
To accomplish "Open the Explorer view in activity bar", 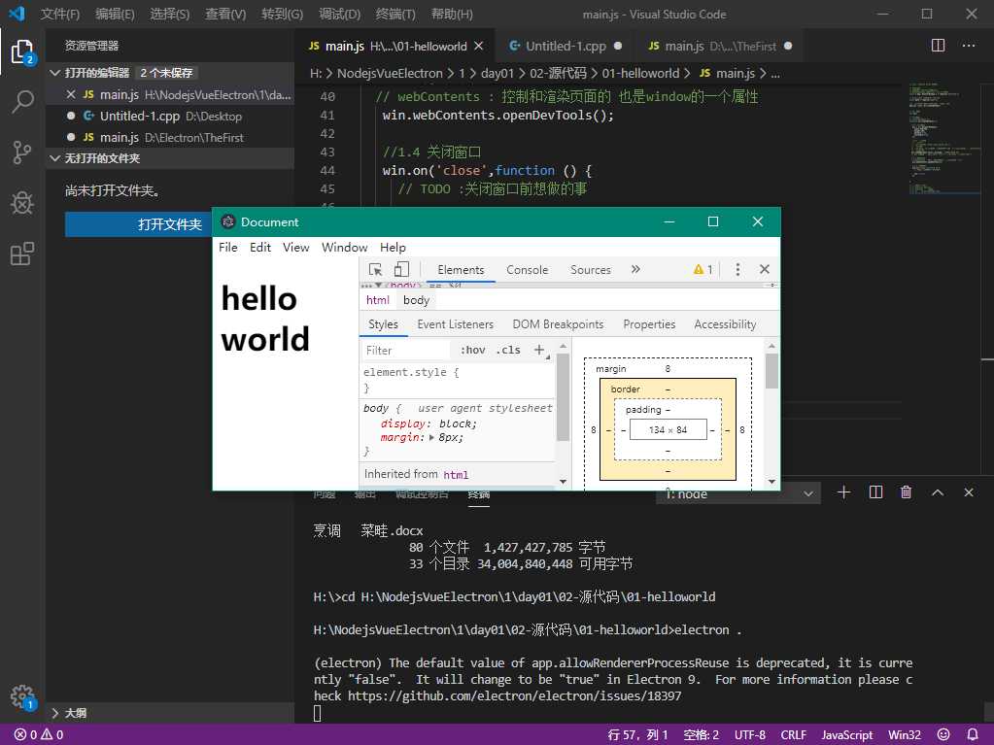I will point(22,51).
